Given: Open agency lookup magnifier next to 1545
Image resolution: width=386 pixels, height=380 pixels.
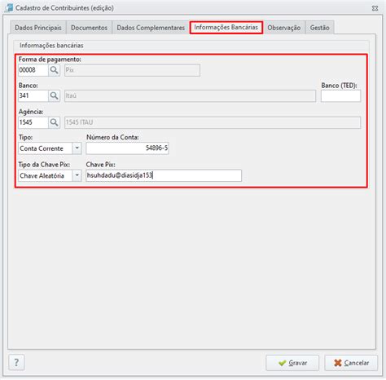Looking at the screenshot, I should coord(54,122).
